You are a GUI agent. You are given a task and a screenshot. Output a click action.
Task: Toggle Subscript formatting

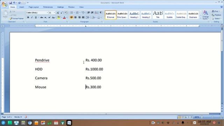coord(45,17)
